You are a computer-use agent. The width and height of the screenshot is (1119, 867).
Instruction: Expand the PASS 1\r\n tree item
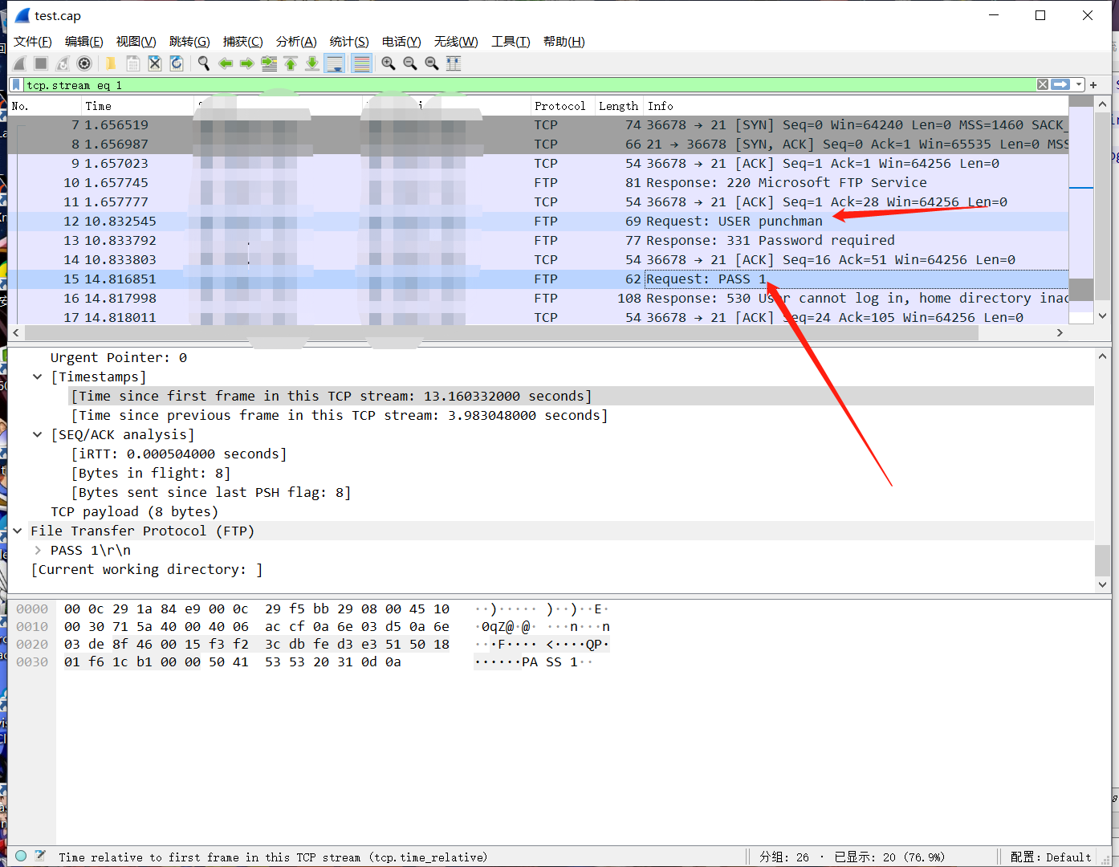point(37,550)
